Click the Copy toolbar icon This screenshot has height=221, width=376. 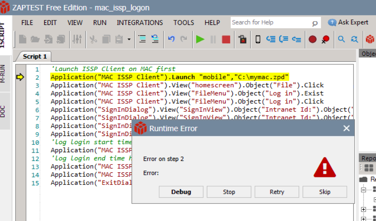pyautogui.click(x=106, y=39)
